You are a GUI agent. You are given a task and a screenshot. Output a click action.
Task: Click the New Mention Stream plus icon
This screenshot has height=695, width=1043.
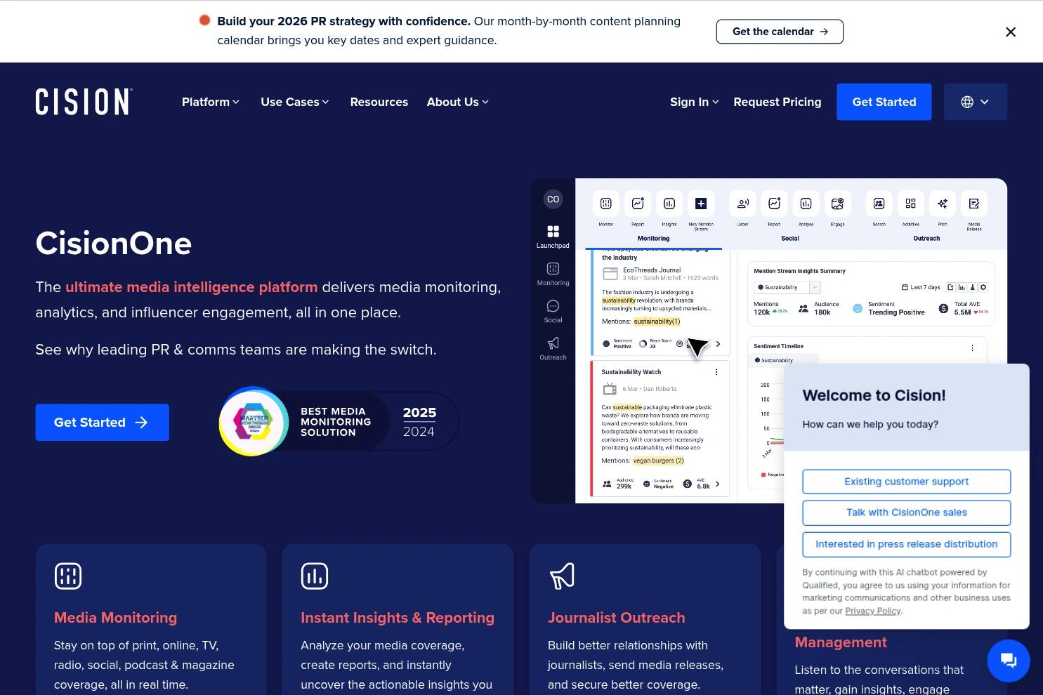coord(701,204)
